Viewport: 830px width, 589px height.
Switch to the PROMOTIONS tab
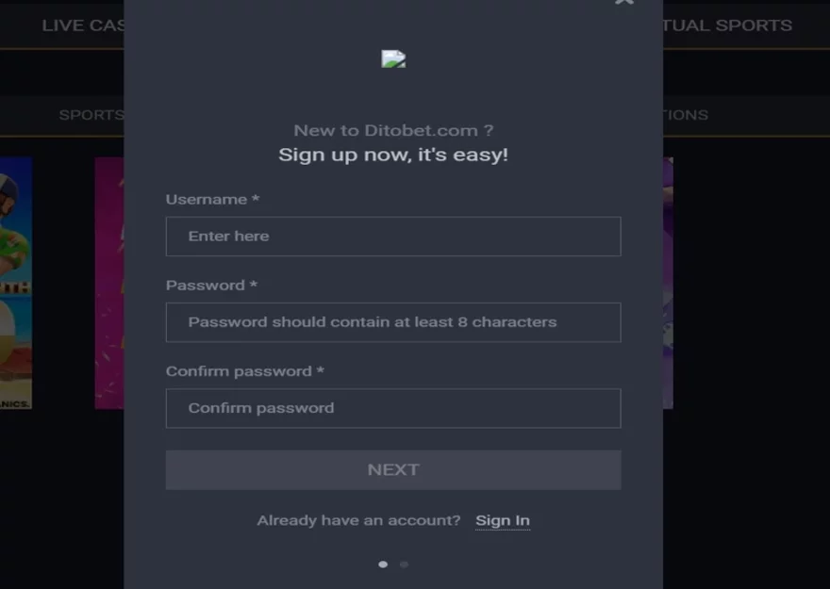tap(686, 115)
